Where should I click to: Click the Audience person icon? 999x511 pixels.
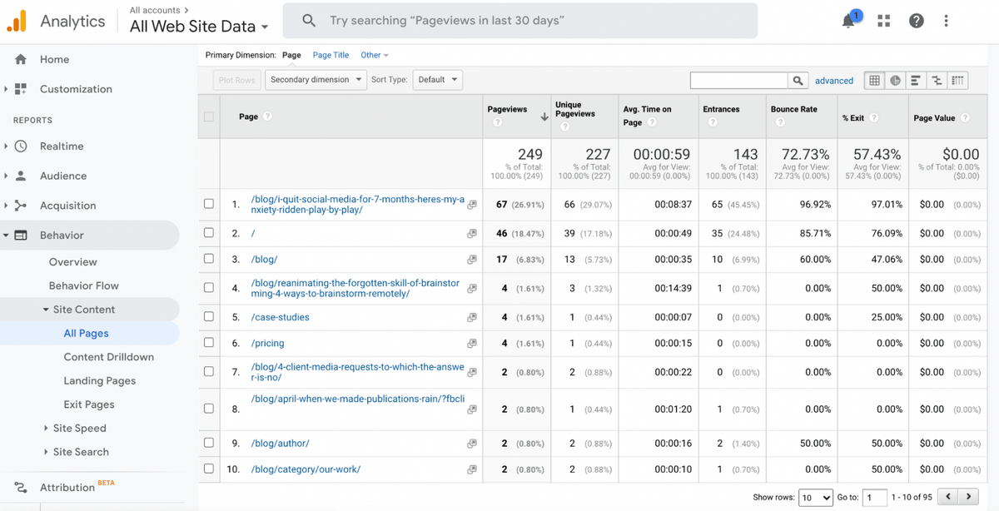pyautogui.click(x=21, y=176)
